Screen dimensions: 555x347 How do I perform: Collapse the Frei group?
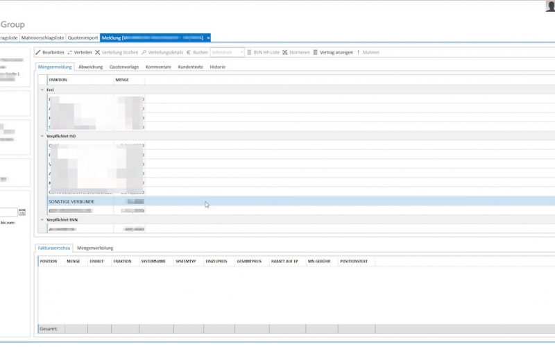point(42,90)
